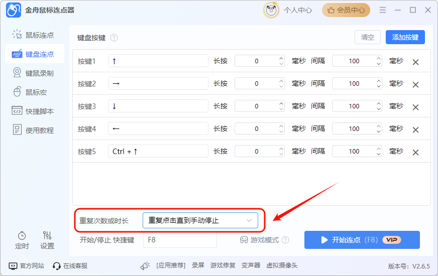The width and height of the screenshot is (438, 276).
Task: Open the 鼠标宏 section
Action: point(30,92)
